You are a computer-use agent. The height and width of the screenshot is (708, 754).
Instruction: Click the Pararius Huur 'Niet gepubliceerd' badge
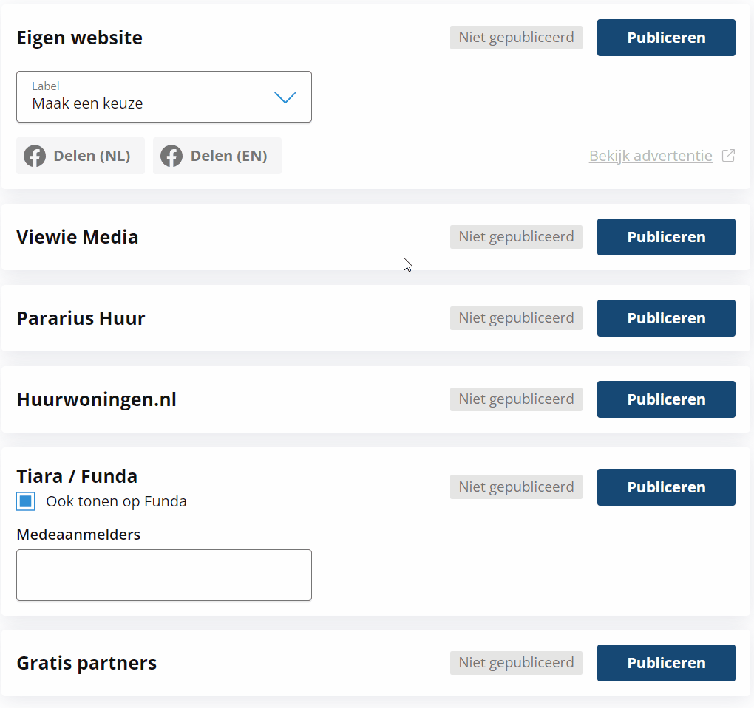[516, 318]
